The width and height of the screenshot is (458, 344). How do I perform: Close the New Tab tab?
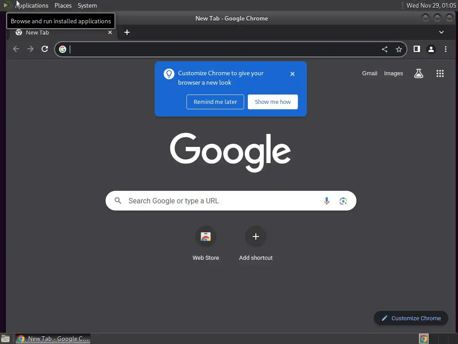(110, 32)
